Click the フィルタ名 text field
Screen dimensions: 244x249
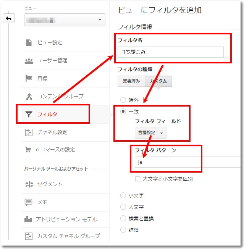[170, 52]
